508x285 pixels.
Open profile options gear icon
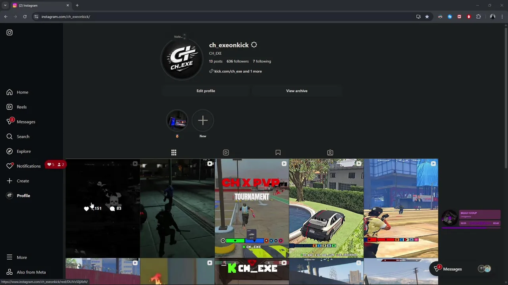coord(254,45)
